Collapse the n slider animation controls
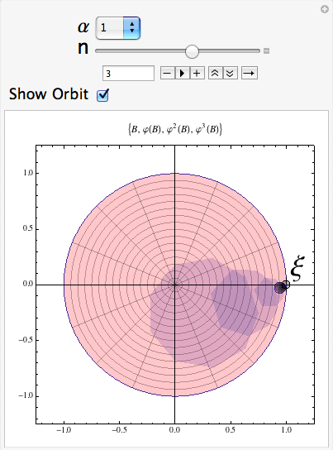This screenshot has height=450, width=333. [x=266, y=51]
